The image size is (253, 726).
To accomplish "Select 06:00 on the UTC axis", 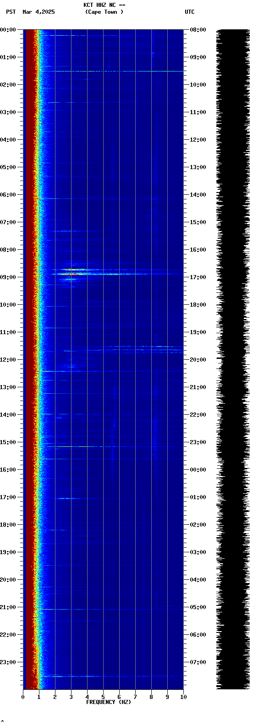I will tap(198, 635).
